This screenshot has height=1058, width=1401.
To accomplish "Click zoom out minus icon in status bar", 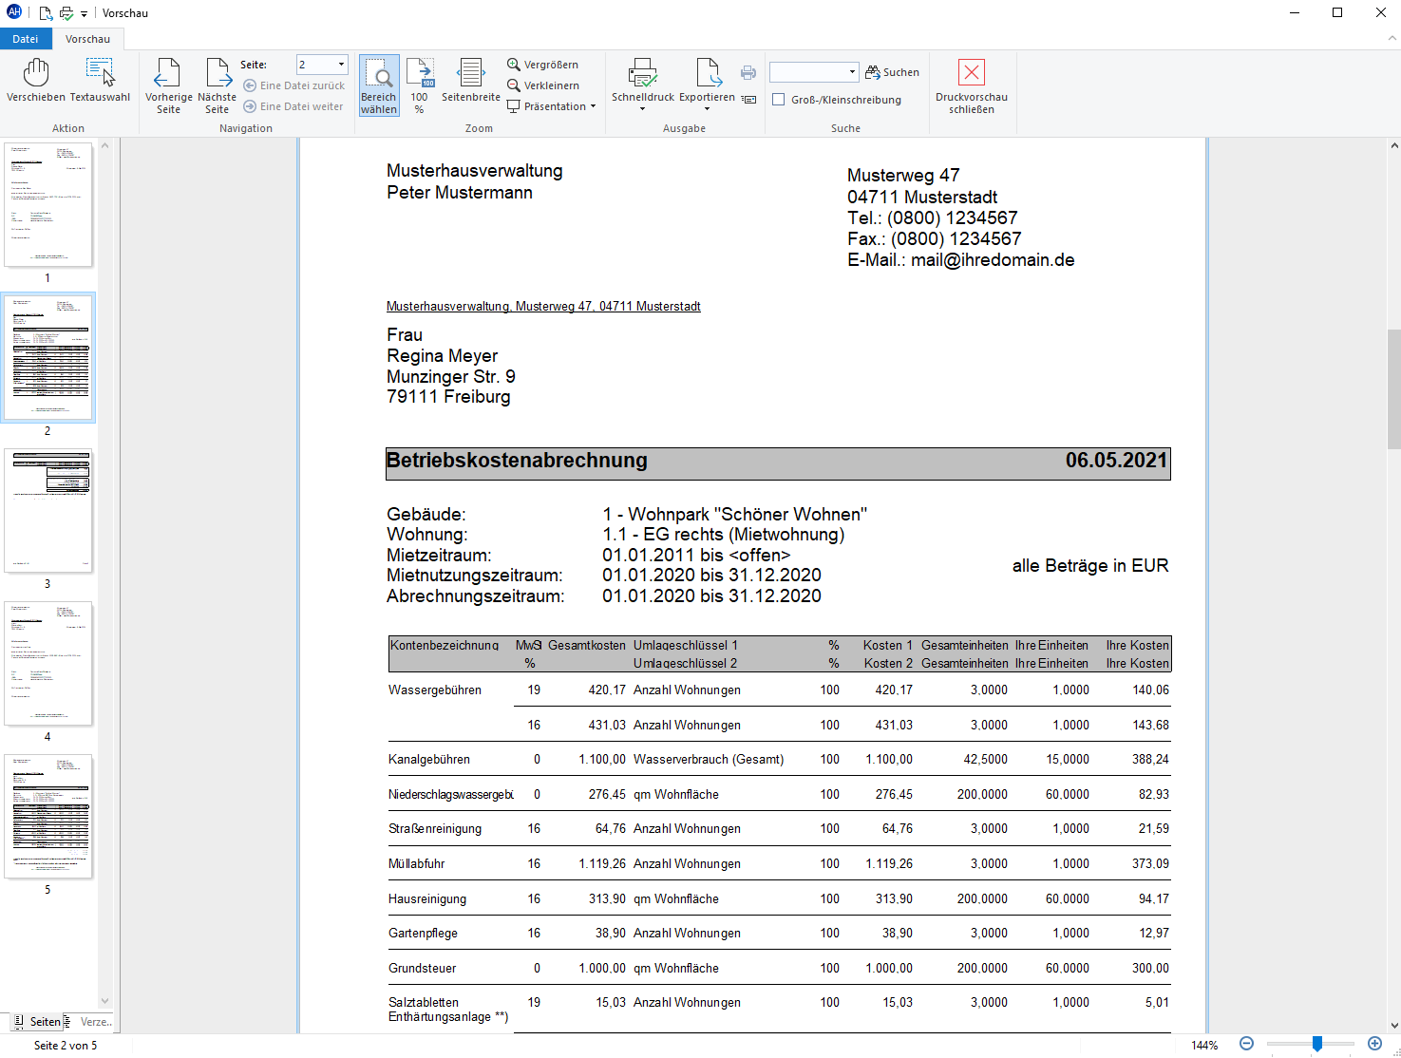I will tap(1247, 1044).
